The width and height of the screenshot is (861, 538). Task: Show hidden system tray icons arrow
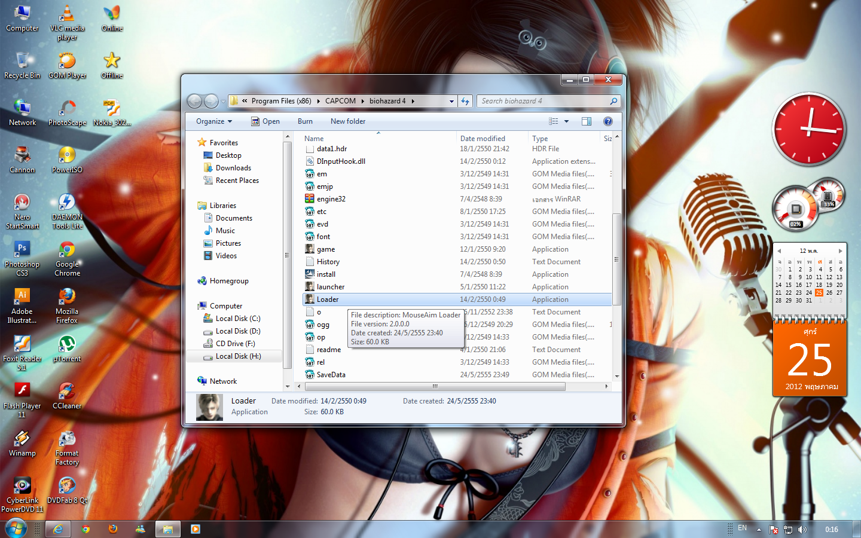click(x=759, y=529)
